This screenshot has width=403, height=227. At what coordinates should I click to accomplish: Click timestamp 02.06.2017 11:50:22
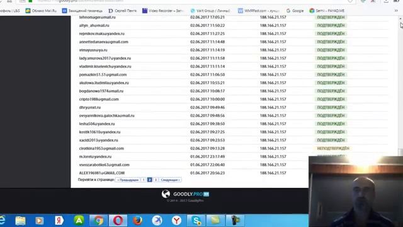pyautogui.click(x=207, y=25)
